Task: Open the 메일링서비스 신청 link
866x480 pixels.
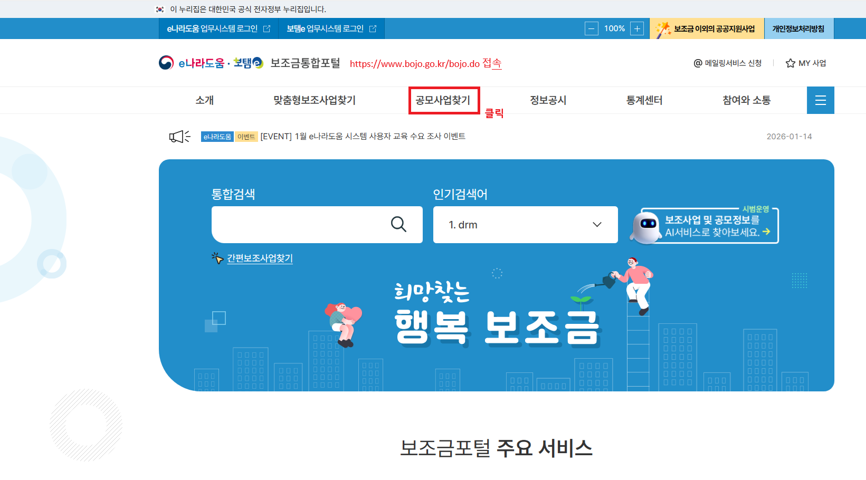Action: (728, 63)
